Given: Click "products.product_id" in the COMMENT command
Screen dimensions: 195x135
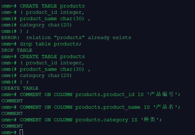Looking at the screenshot, I should point(105,95).
